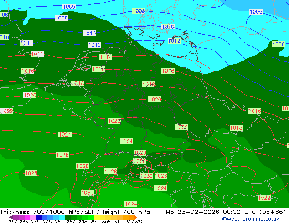
Task: Click the 1014 isobar label with green background
Action: [106, 57]
